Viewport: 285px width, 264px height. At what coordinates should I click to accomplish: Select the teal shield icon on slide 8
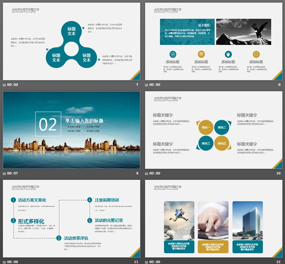(x=228, y=54)
